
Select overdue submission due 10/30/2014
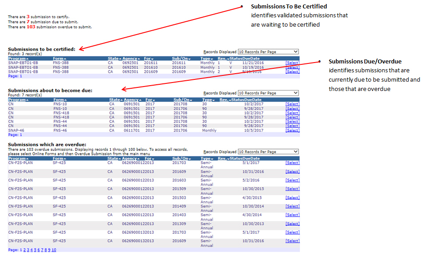(x=292, y=206)
